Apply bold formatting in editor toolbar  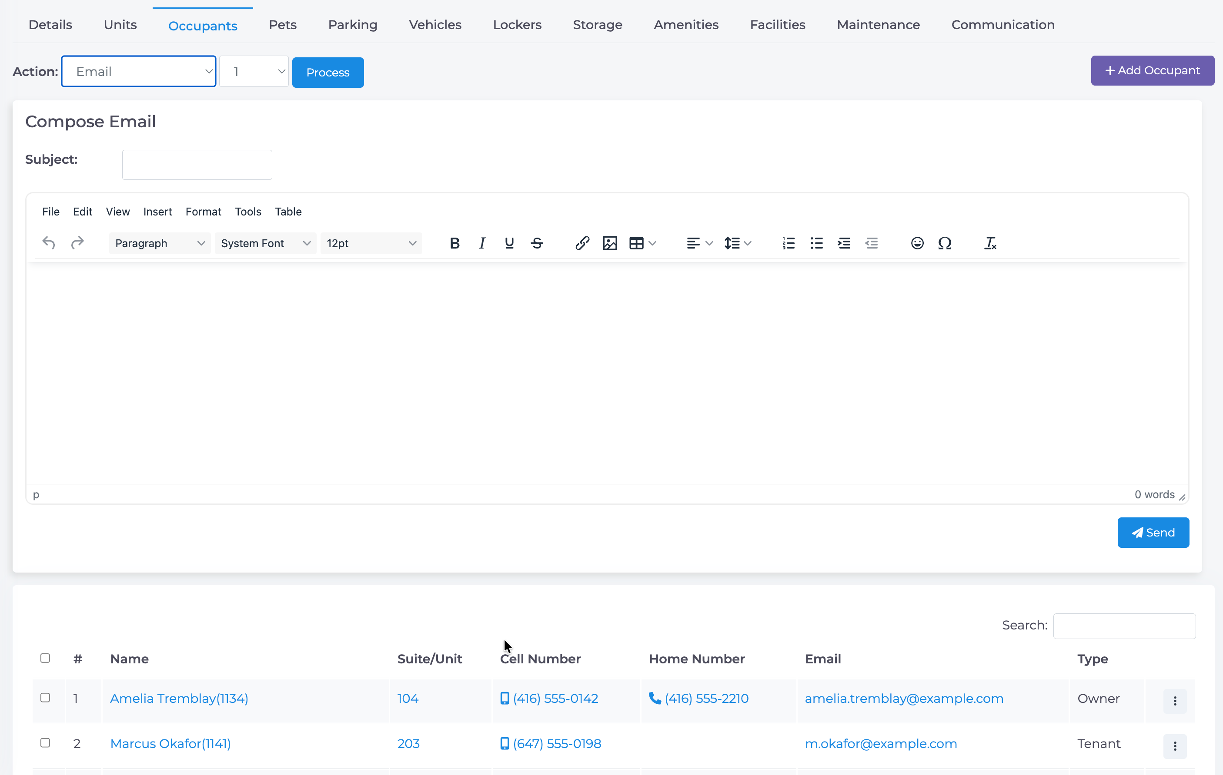(454, 243)
